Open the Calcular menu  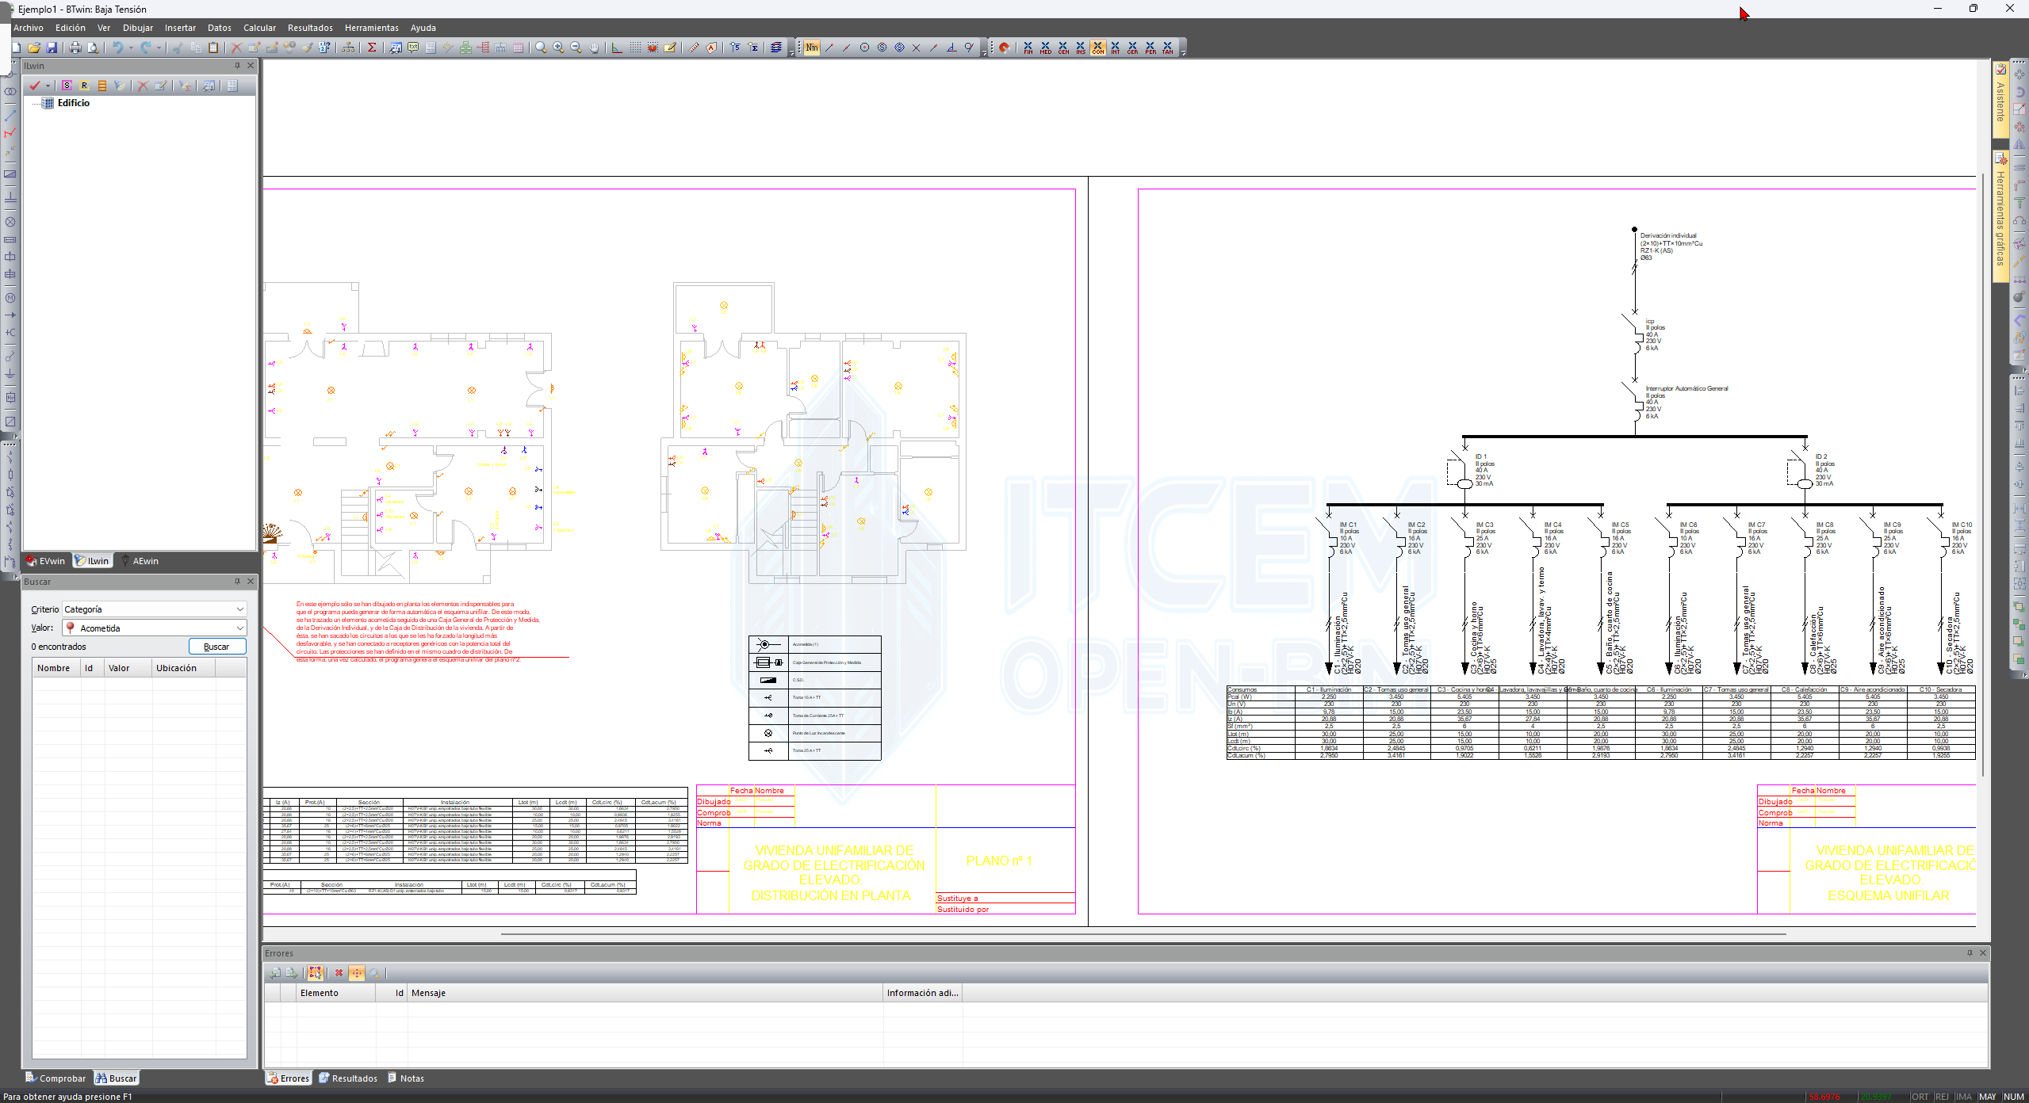coord(259,28)
